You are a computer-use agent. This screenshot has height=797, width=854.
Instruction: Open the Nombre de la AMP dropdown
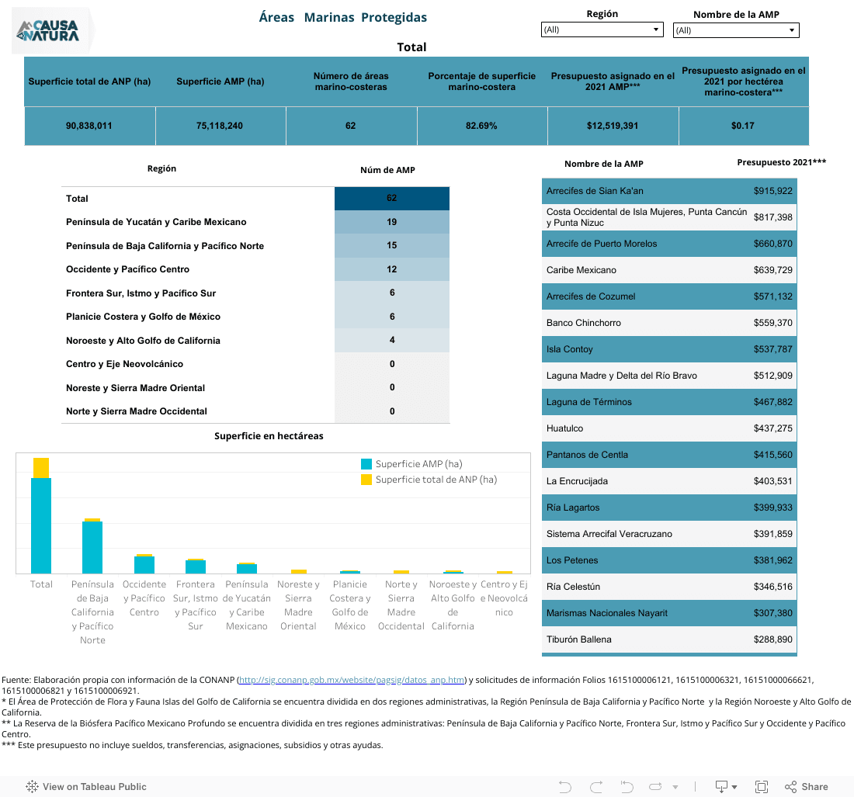[736, 30]
